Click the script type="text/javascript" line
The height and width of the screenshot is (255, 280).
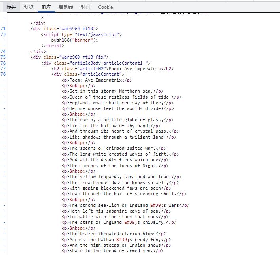point(81,34)
